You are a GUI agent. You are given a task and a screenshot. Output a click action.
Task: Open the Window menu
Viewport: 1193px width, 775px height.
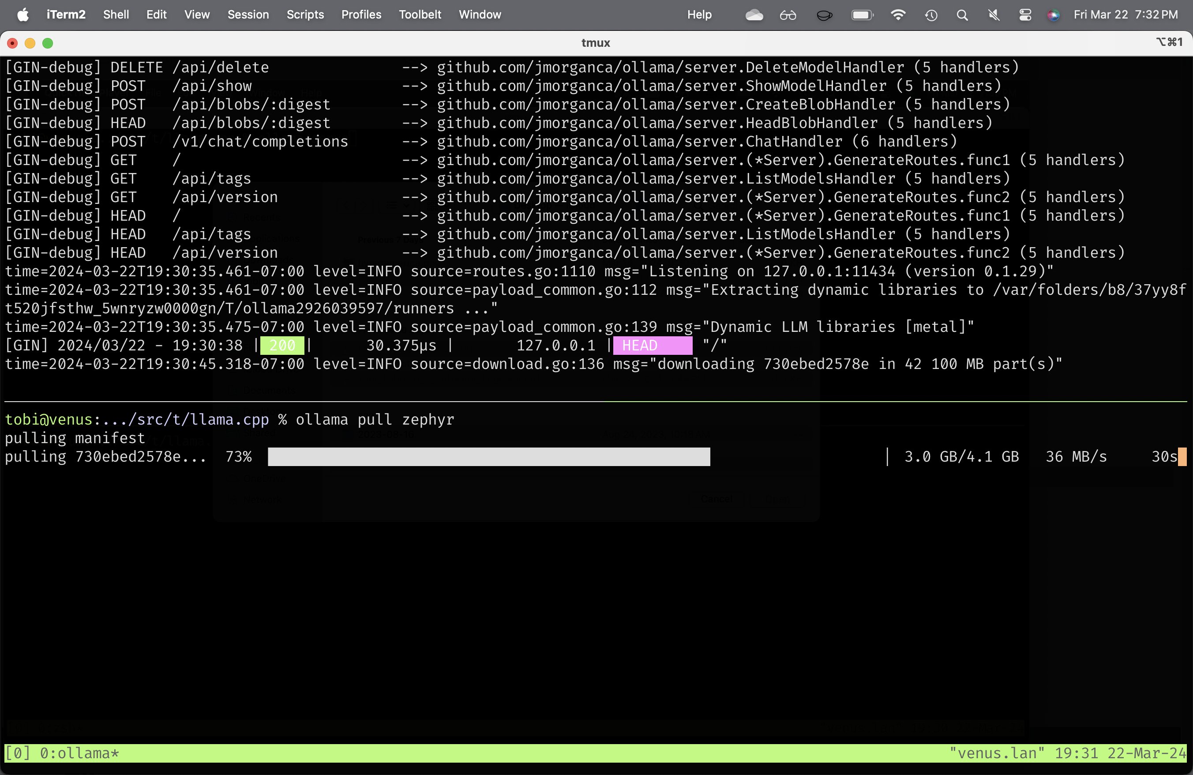(480, 15)
